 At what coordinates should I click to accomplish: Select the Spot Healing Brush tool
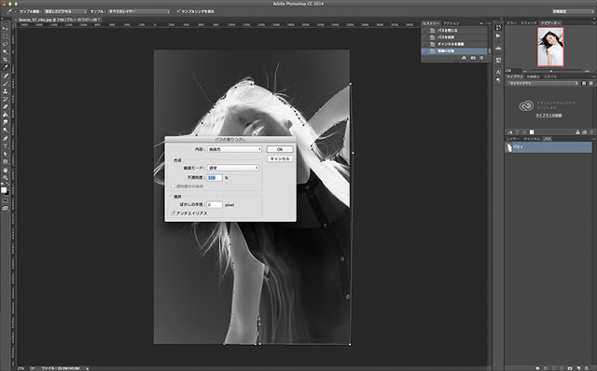coord(6,76)
